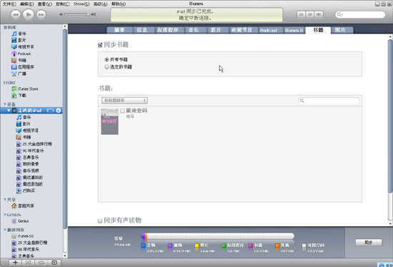The height and width of the screenshot is (267, 393).
Task: Click the 同步 sync button
Action: (369, 243)
